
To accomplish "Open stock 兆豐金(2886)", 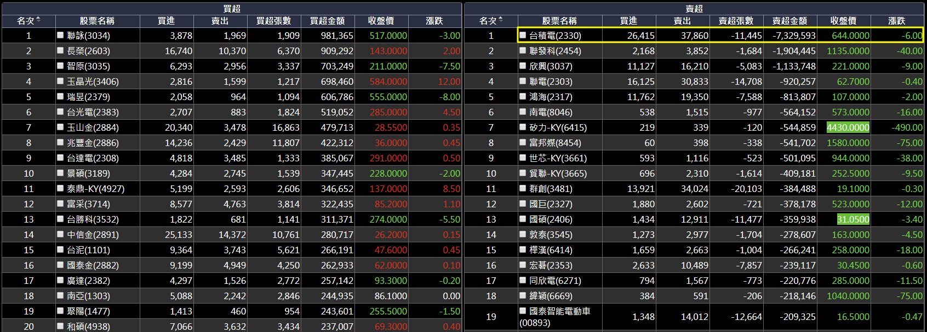I will click(93, 143).
